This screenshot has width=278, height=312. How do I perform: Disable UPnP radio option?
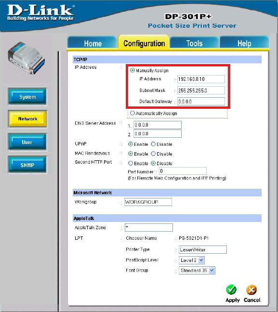(153, 144)
